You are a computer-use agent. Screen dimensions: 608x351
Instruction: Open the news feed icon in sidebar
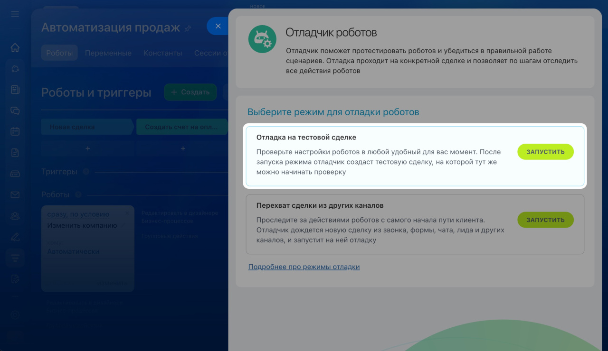pyautogui.click(x=15, y=90)
